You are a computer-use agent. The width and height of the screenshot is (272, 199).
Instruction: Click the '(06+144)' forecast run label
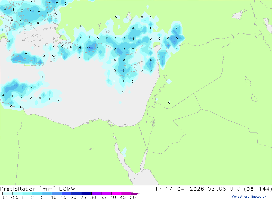[x=258, y=189]
